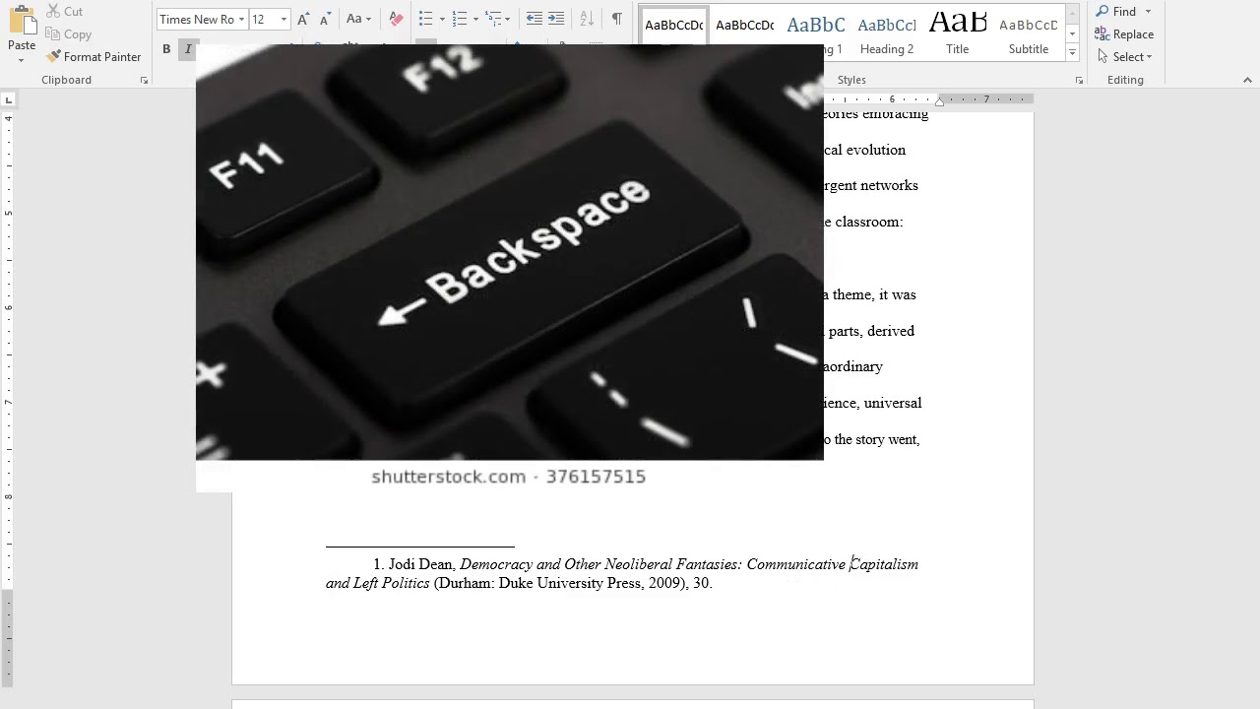The height and width of the screenshot is (709, 1260).
Task: Apply bullet list
Action: [425, 19]
